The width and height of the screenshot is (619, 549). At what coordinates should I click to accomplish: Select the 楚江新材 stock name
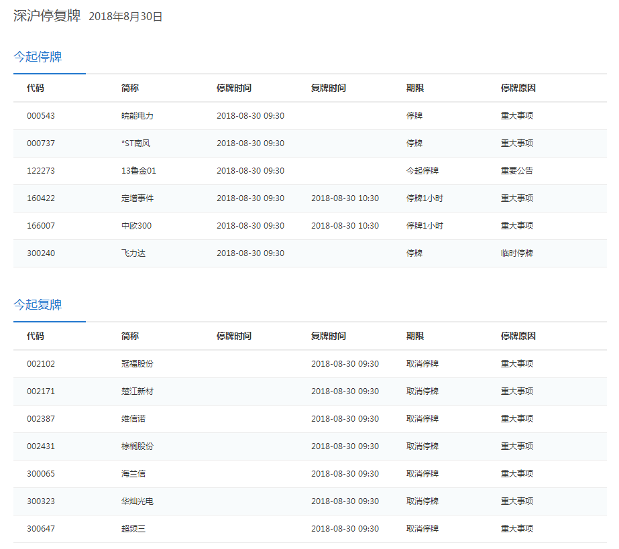tap(137, 391)
